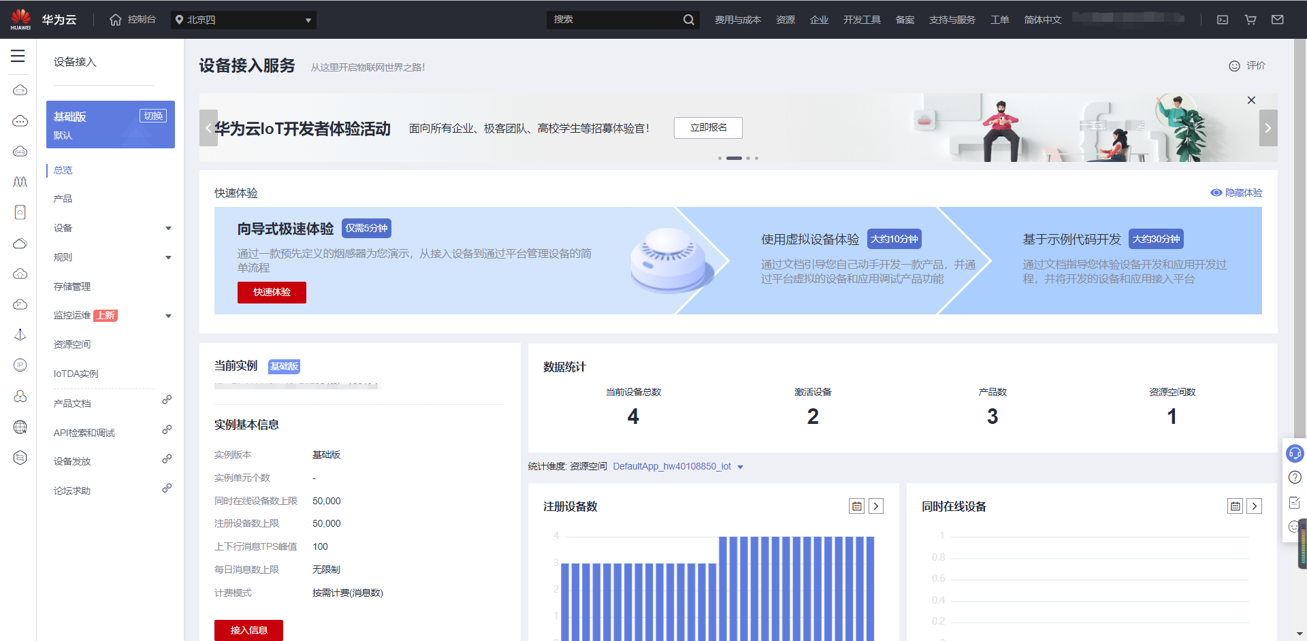The width and height of the screenshot is (1307, 641).
Task: Open the 支持与服务 top menu
Action: 952,20
